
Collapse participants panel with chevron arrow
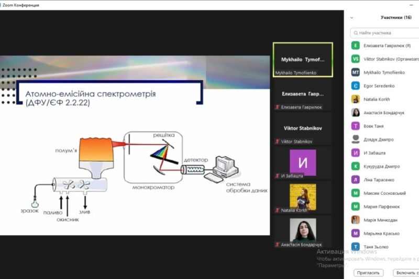click(x=351, y=18)
